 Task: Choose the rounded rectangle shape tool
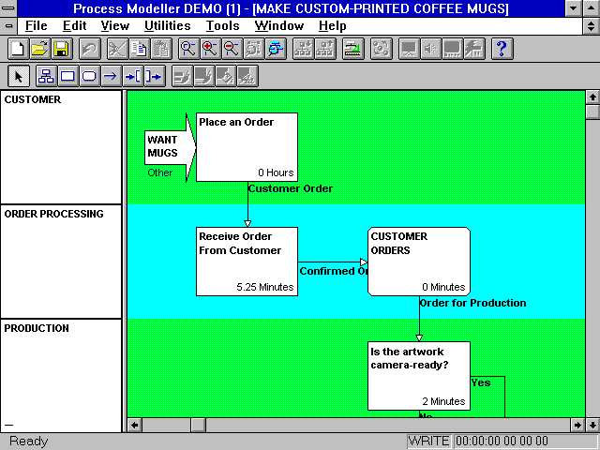pos(89,76)
